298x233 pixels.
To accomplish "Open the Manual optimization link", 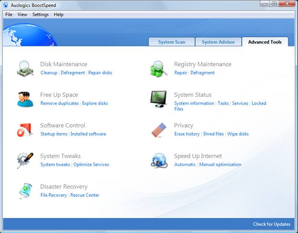I will click(220, 164).
